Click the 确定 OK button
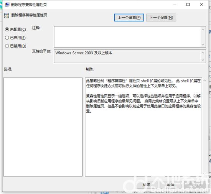 coord(147,185)
